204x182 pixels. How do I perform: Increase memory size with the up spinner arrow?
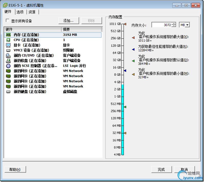click(x=174, y=24)
